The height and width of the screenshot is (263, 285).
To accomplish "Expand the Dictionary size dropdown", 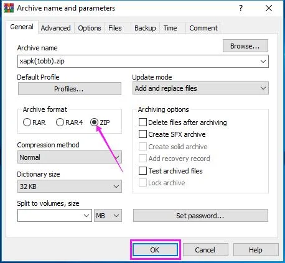I will click(x=70, y=187).
